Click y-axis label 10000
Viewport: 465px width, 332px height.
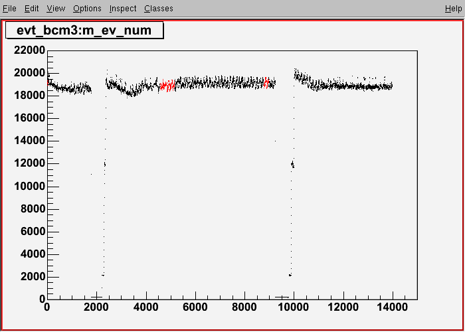[29, 187]
